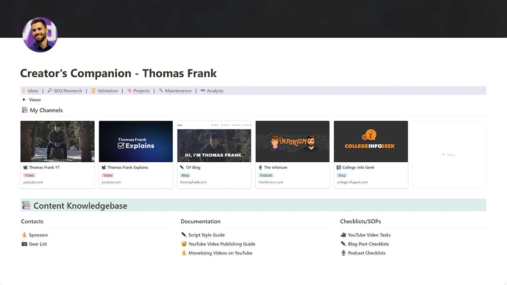The height and width of the screenshot is (285, 507).
Task: Click the College Info Geek thumbnail
Action: click(371, 141)
